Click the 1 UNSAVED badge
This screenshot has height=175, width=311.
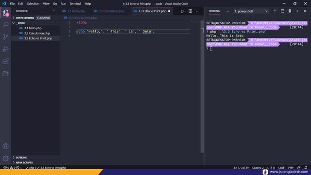(x=43, y=18)
